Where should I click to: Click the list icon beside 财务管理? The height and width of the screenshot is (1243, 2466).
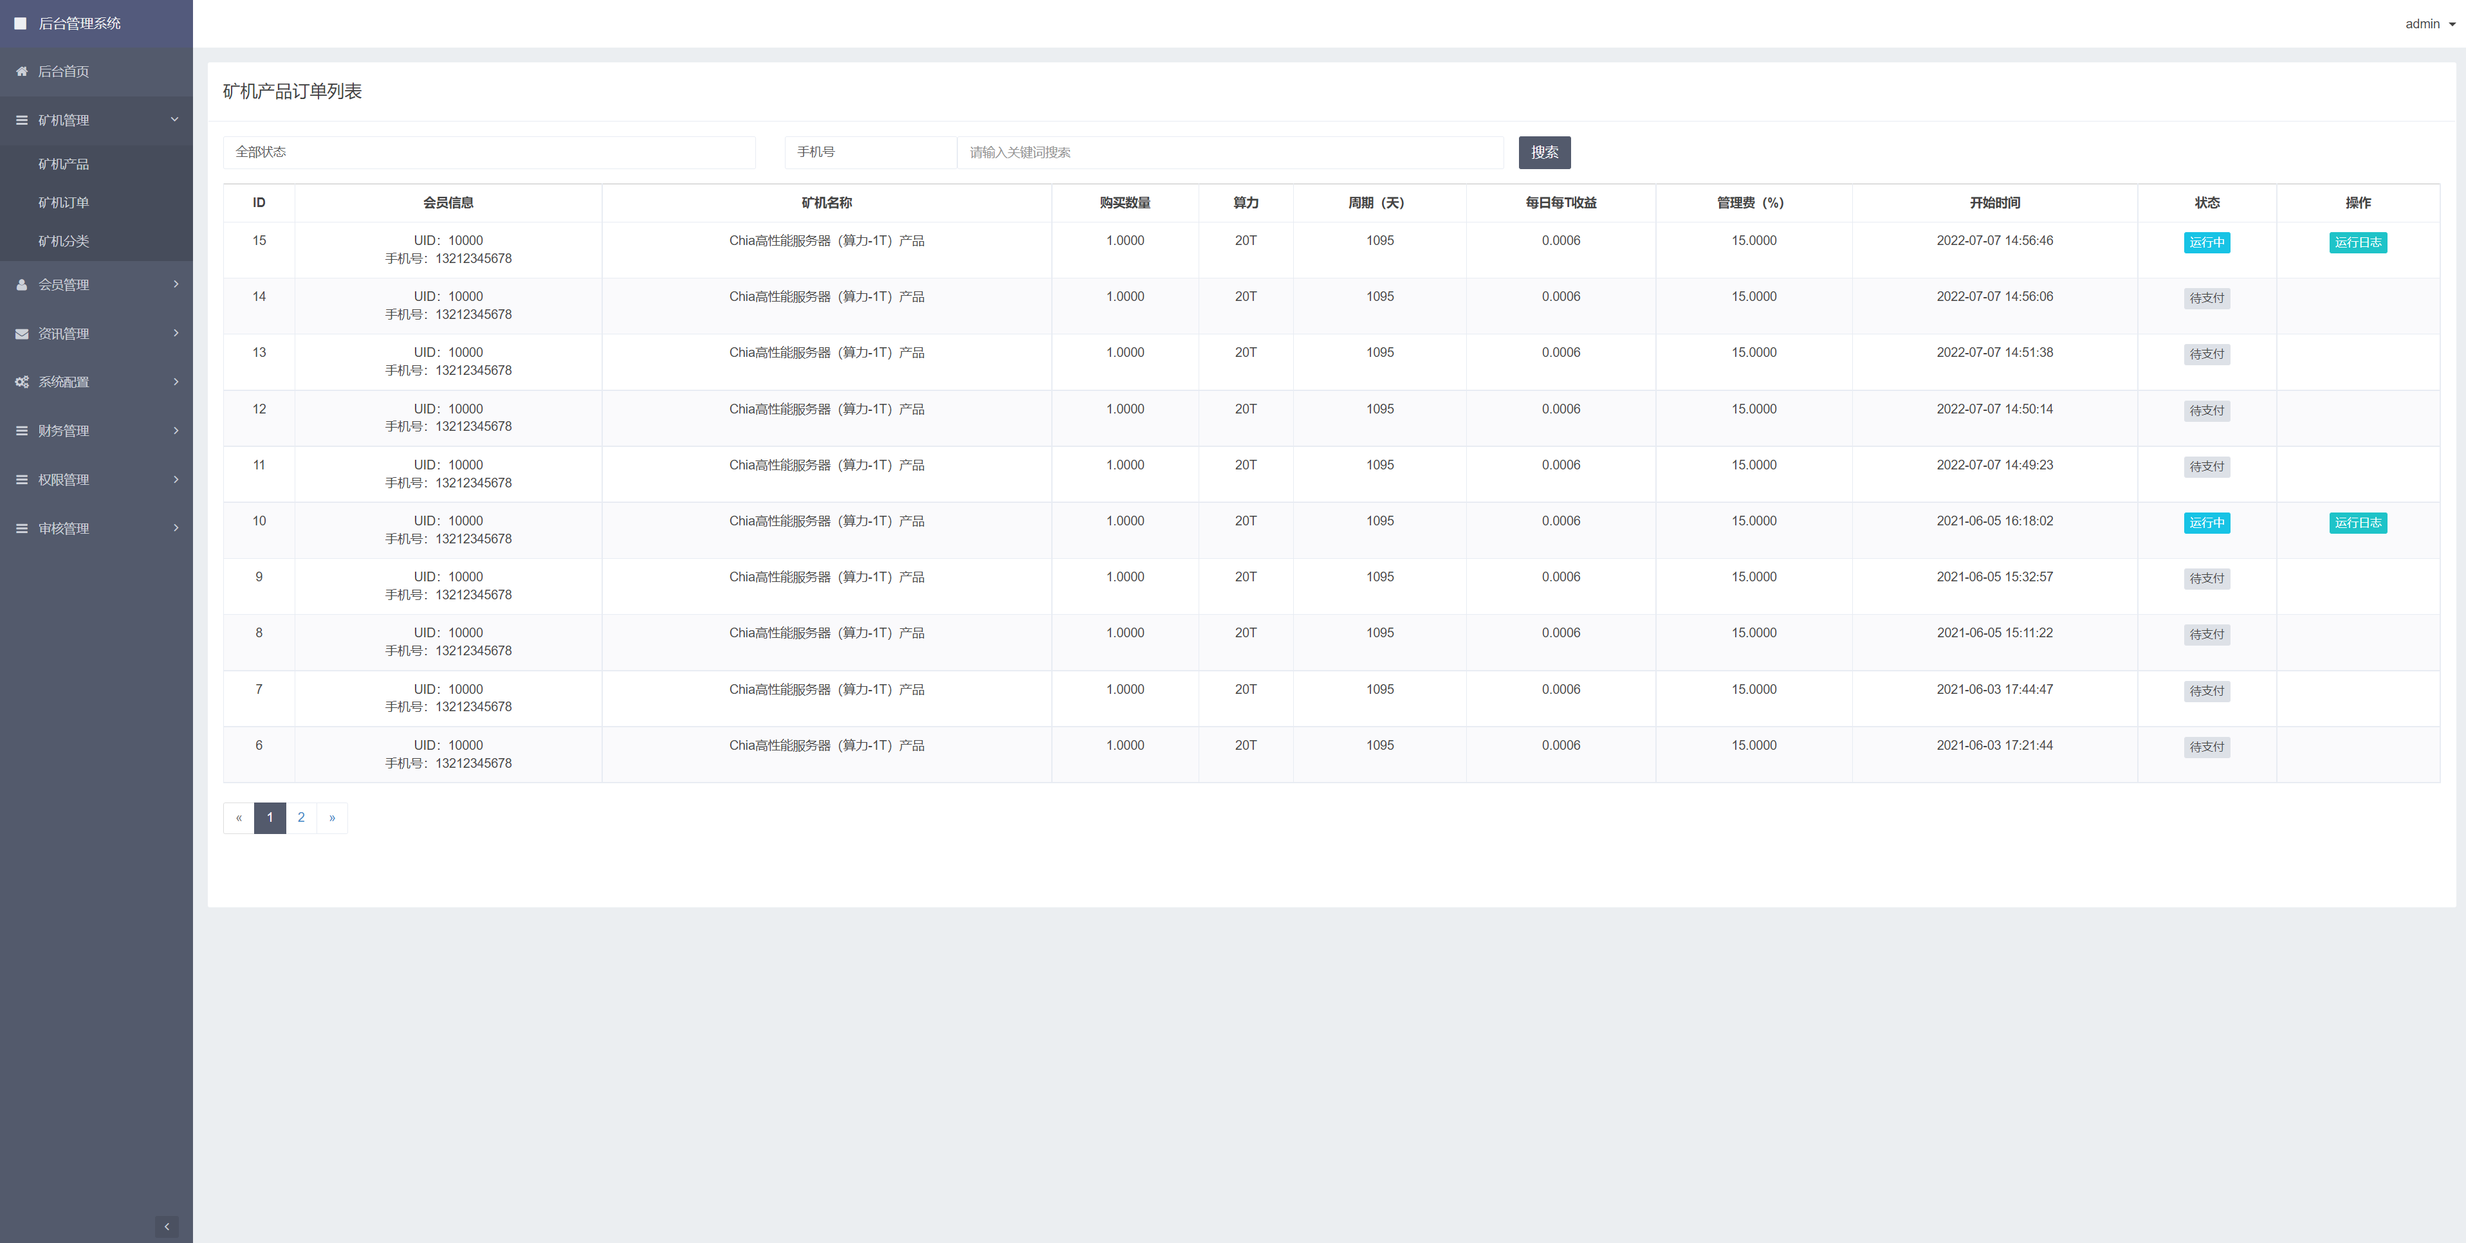[21, 431]
